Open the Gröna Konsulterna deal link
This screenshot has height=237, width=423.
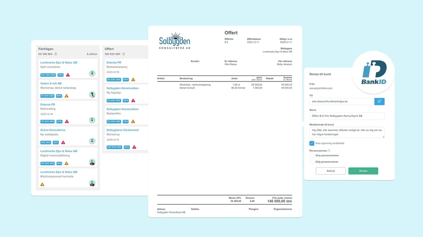tap(53, 130)
